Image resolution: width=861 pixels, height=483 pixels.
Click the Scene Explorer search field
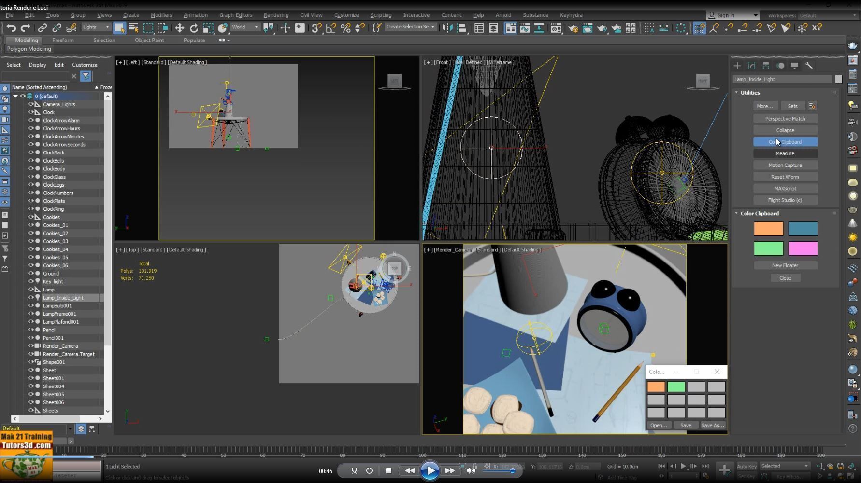click(x=35, y=76)
